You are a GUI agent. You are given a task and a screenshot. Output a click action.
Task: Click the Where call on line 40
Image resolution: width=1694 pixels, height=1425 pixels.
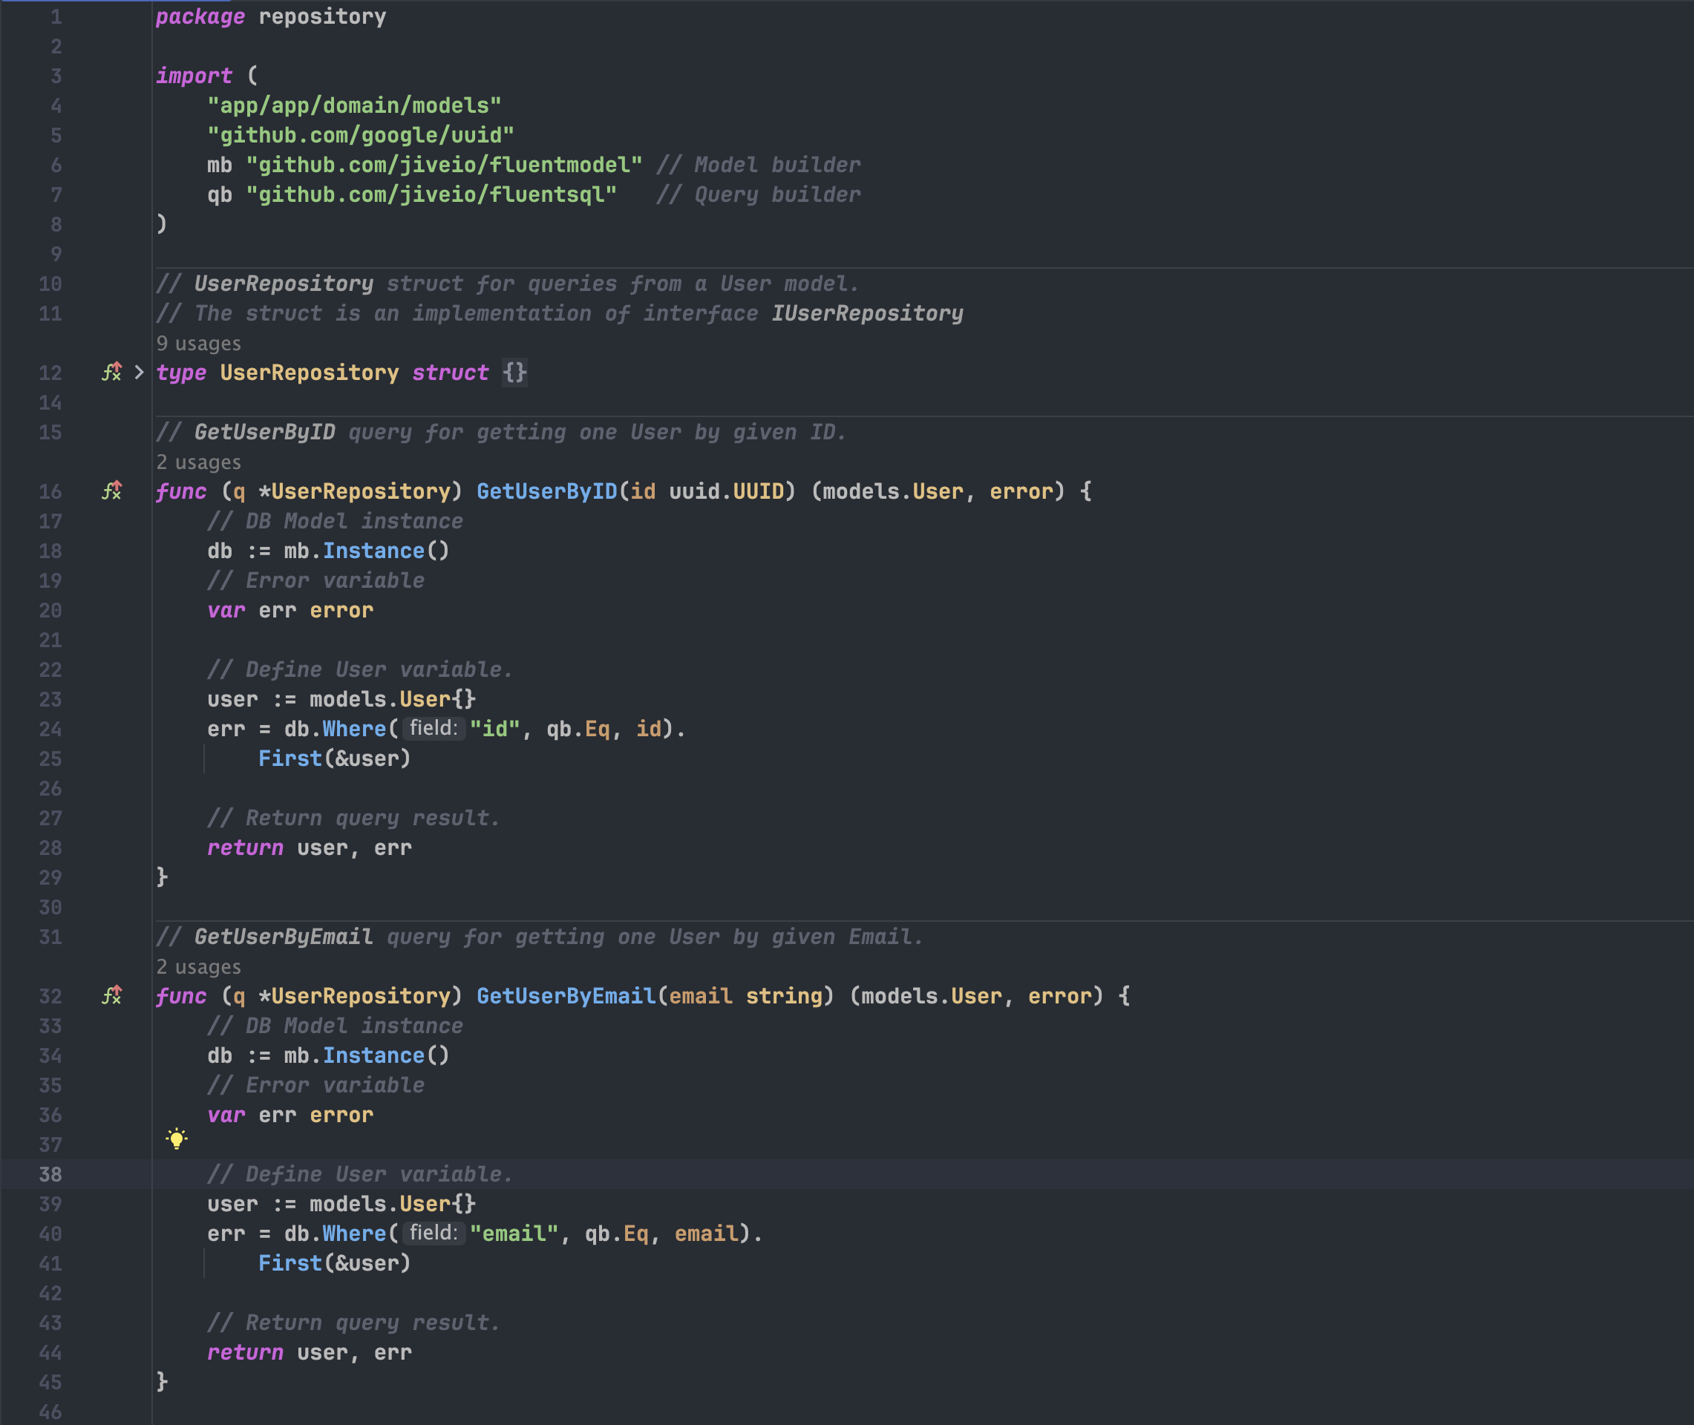tap(355, 1234)
